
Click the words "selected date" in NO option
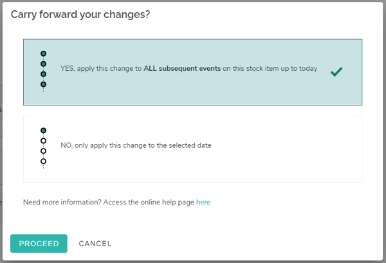tap(191, 145)
